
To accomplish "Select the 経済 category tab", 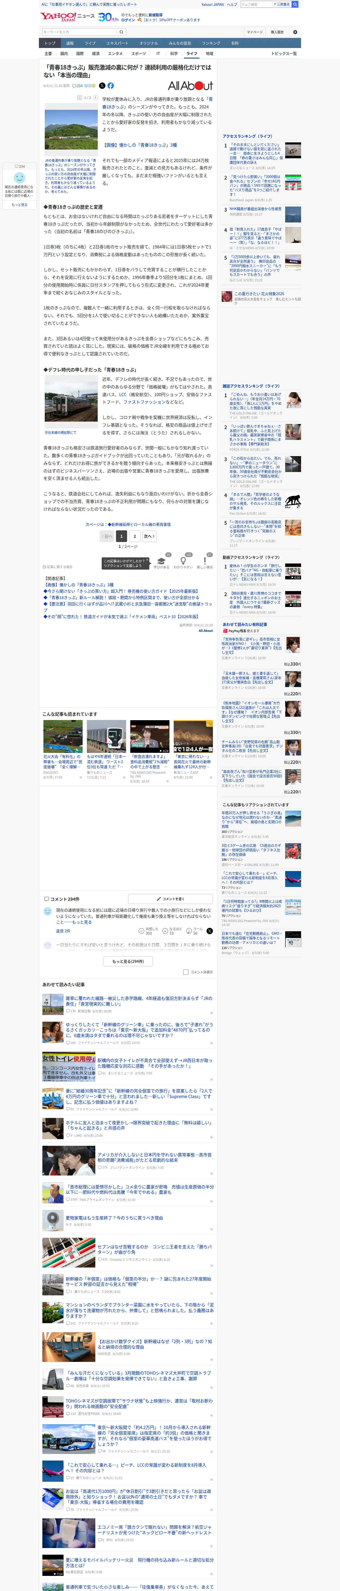I will click(x=96, y=54).
